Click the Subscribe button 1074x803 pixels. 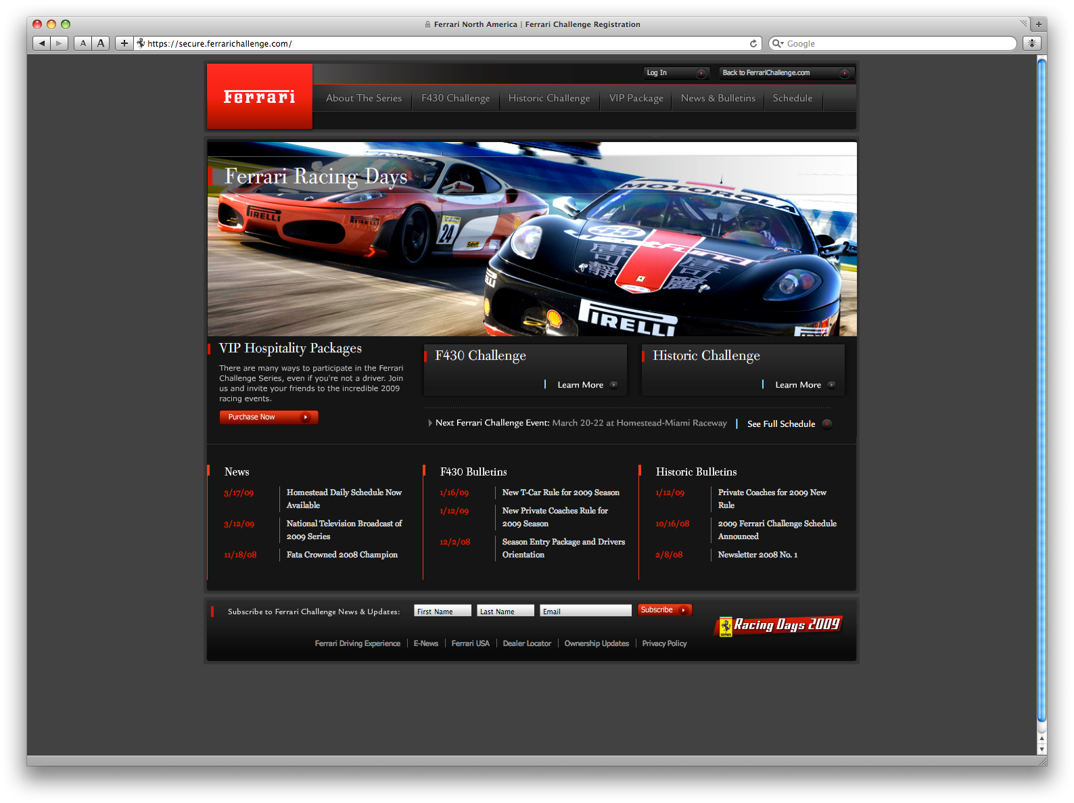coord(665,610)
